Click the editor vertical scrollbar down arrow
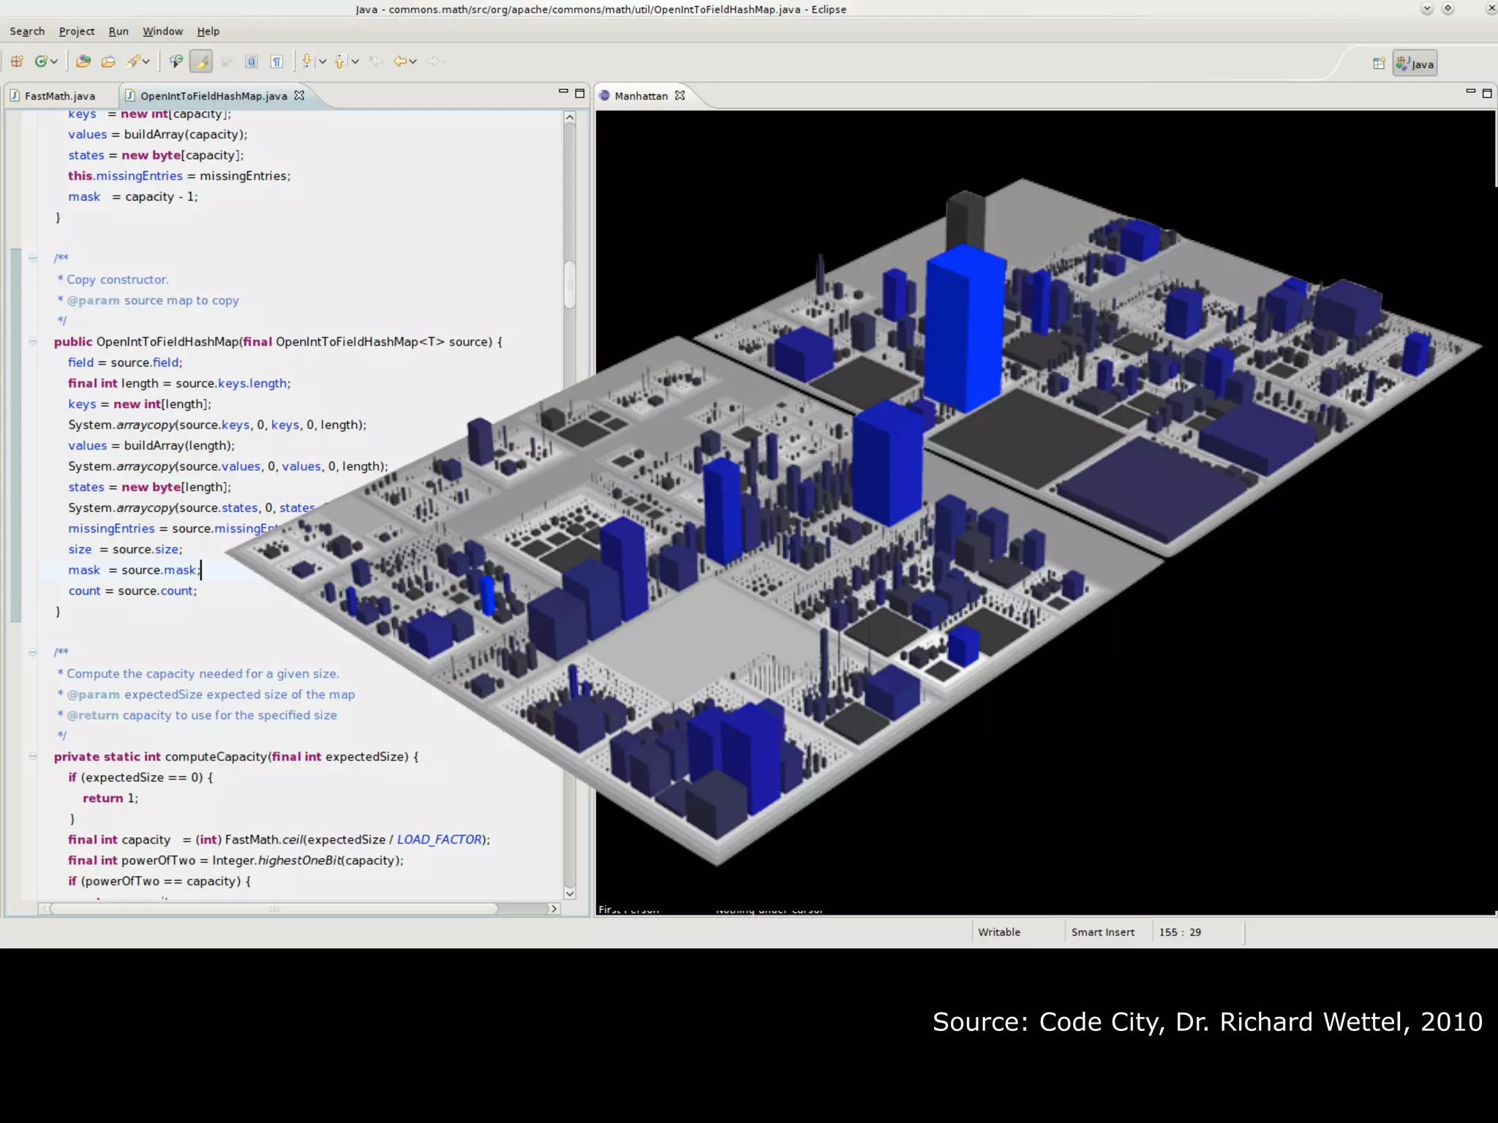The image size is (1498, 1123). point(570,893)
